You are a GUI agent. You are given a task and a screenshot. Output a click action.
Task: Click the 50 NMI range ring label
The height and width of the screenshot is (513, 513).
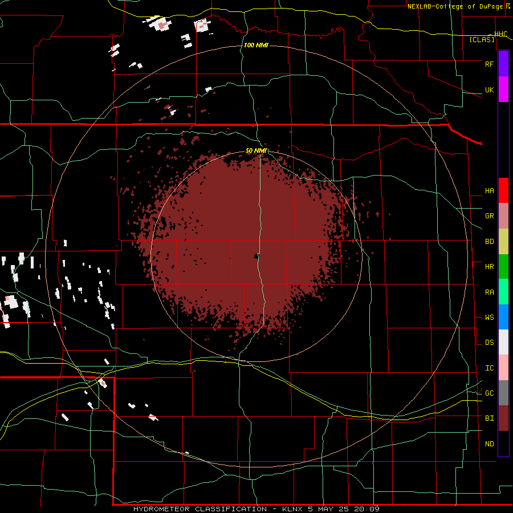click(x=256, y=151)
